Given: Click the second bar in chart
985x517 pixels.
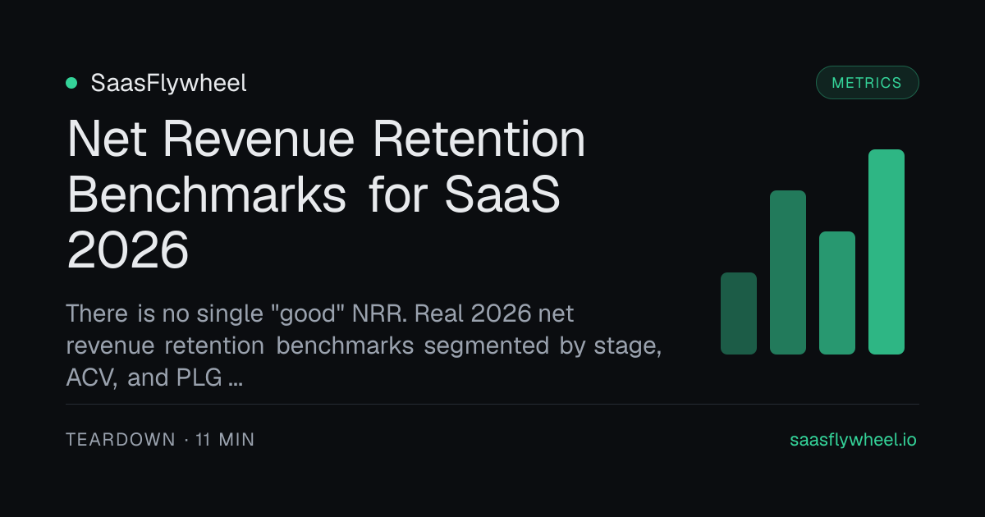Looking at the screenshot, I should (x=788, y=272).
